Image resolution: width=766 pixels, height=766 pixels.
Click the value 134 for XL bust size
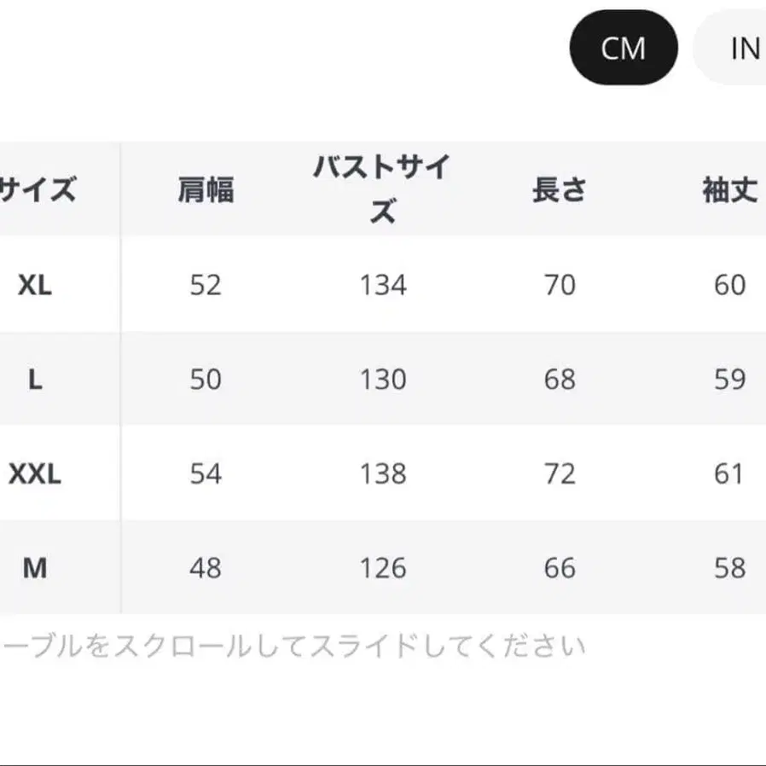point(384,285)
